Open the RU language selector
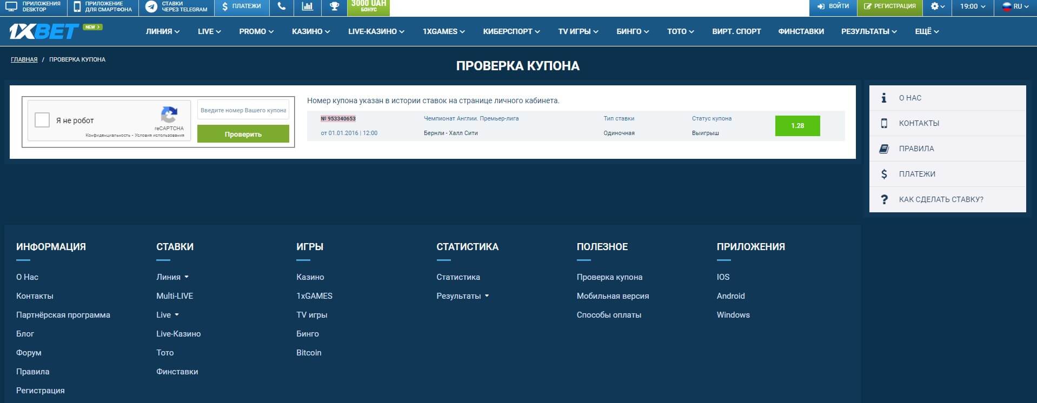 point(1015,6)
